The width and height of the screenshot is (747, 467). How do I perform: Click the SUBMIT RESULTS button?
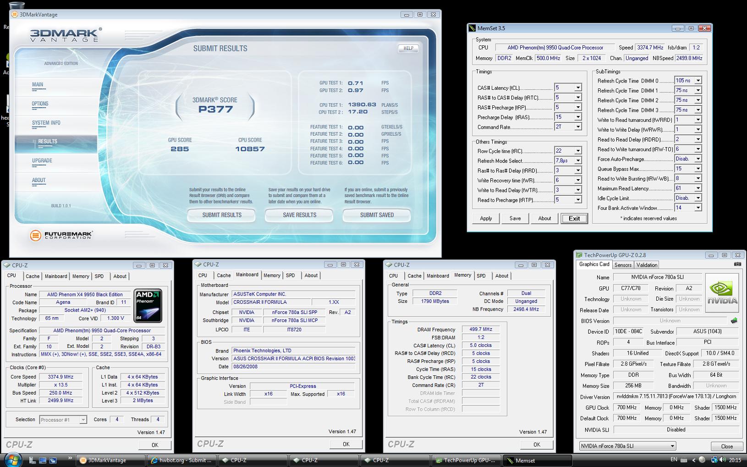tap(221, 215)
